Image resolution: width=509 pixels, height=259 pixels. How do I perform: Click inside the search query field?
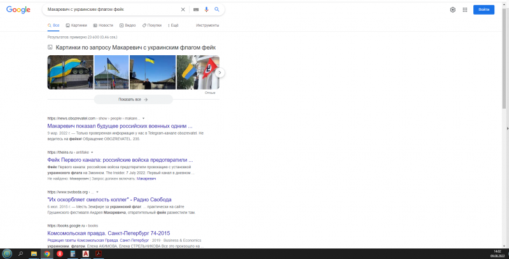click(x=112, y=10)
